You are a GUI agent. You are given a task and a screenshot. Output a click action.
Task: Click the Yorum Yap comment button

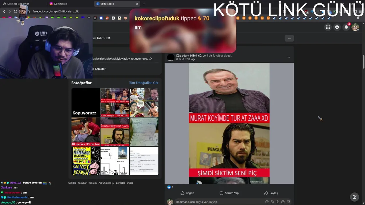point(229,193)
